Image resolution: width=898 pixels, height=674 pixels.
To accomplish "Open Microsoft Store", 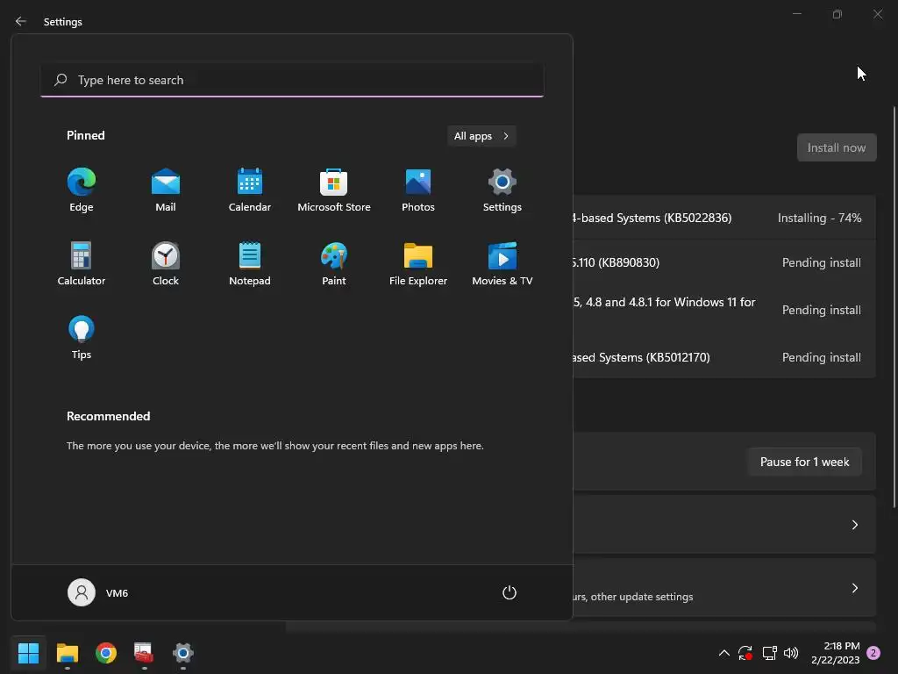I will pyautogui.click(x=334, y=190).
